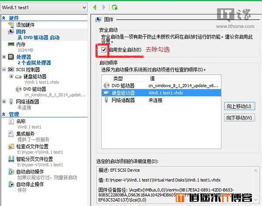This screenshot has width=262, height=206.
Task: Click the 固件 panel header icon
Action: click(x=98, y=20)
